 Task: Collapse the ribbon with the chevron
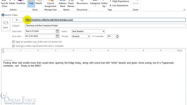tap(184, 10)
